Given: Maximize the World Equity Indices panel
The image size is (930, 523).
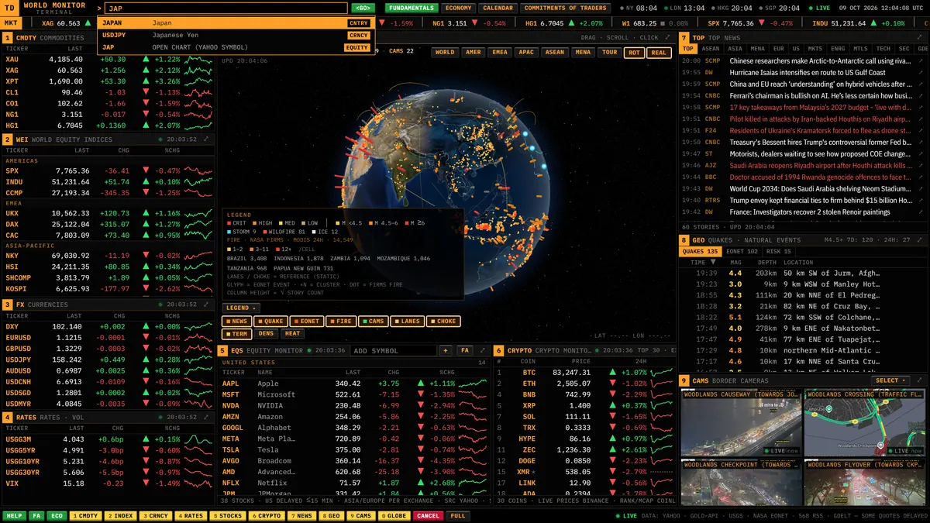Looking at the screenshot, I should pyautogui.click(x=206, y=139).
